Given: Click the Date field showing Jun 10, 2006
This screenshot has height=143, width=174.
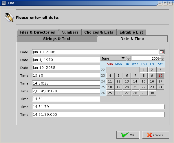Looking at the screenshot, I should click(x=95, y=52).
